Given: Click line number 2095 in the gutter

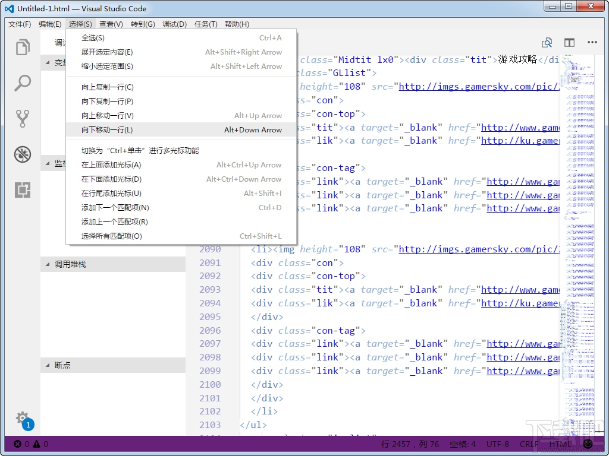Looking at the screenshot, I should [210, 316].
